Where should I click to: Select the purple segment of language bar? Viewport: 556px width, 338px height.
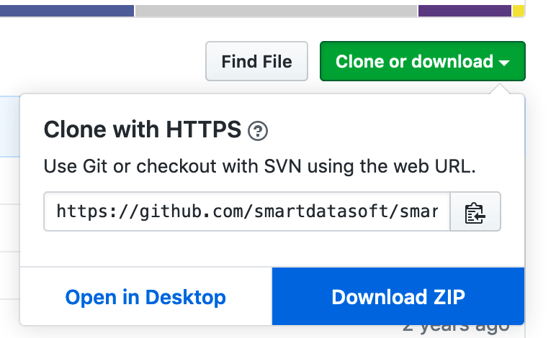pyautogui.click(x=465, y=11)
